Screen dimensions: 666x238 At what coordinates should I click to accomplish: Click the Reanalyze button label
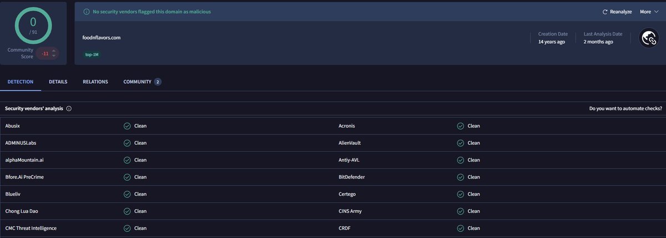[621, 12]
